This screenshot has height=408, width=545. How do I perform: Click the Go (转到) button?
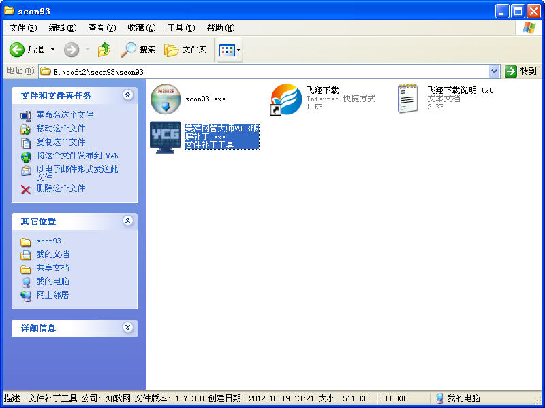tap(521, 71)
